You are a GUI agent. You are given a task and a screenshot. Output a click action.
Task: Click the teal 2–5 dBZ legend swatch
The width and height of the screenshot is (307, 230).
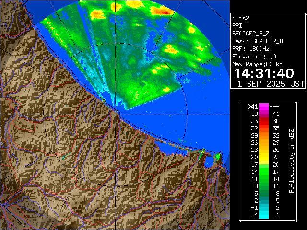[264, 200]
